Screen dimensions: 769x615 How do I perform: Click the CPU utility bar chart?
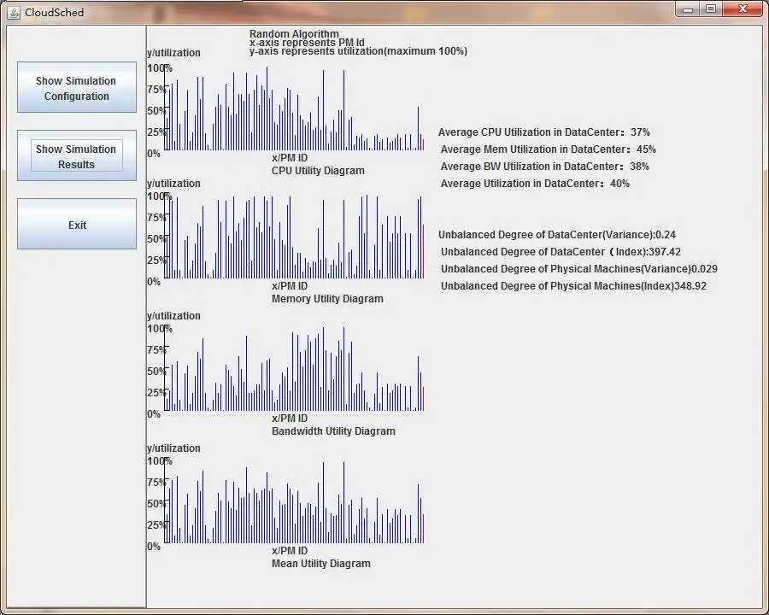coord(294,108)
